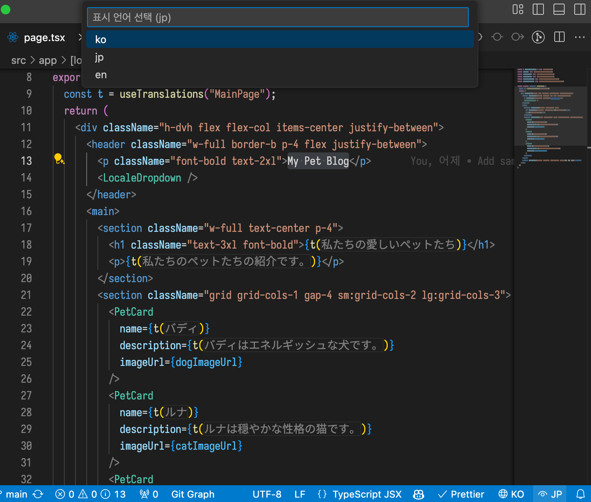
Task: Click the curly braces language status icon
Action: tap(322, 494)
